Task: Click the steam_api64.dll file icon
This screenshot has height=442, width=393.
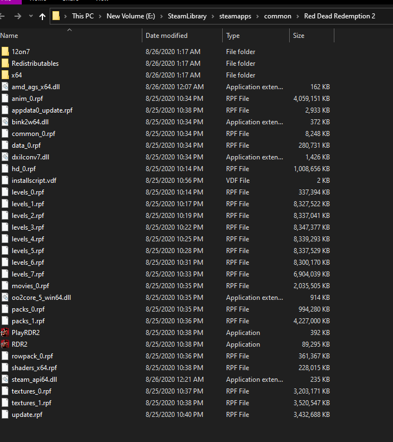Action: (x=5, y=379)
